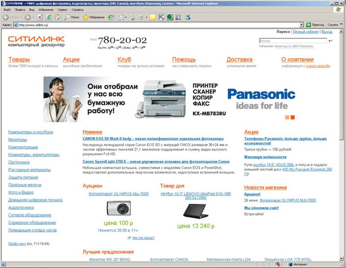Open the Мониторы category
The image size is (346, 268).
click(x=18, y=140)
